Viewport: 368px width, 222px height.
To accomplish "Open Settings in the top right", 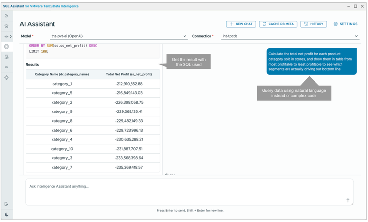I will [345, 24].
